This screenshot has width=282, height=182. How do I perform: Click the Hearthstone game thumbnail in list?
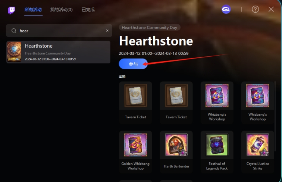pos(14,52)
